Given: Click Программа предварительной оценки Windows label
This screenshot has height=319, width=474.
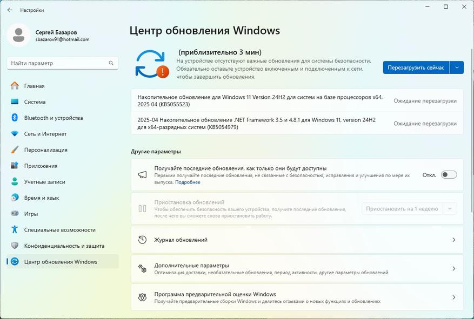Looking at the screenshot, I should click(215, 294).
